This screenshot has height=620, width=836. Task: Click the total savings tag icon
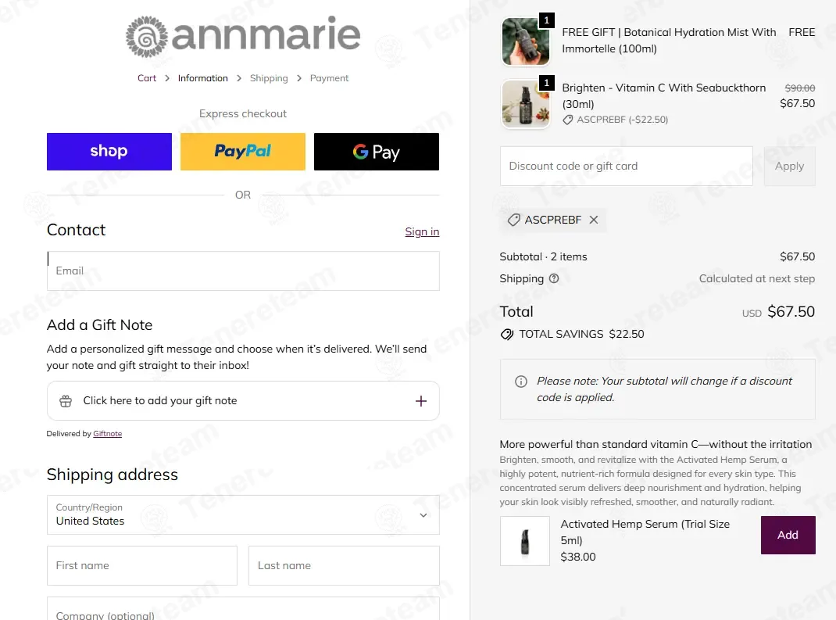(506, 335)
